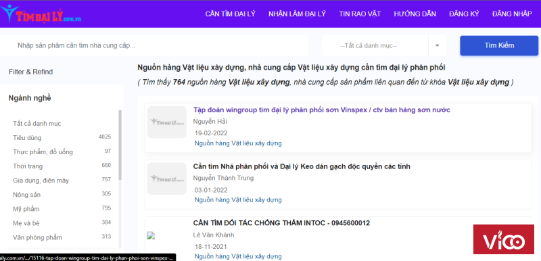Filter by Văn phòng phẩm category

pos(37,237)
